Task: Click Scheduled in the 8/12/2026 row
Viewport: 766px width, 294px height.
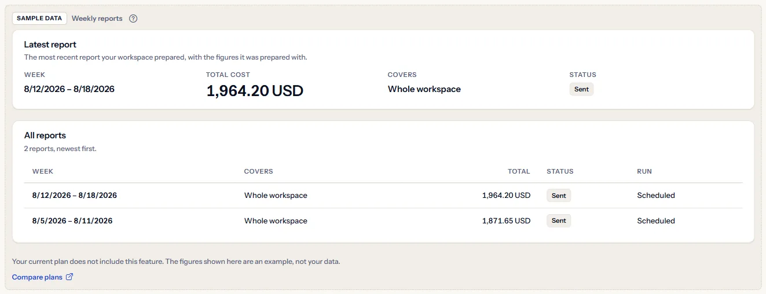Action: point(656,196)
